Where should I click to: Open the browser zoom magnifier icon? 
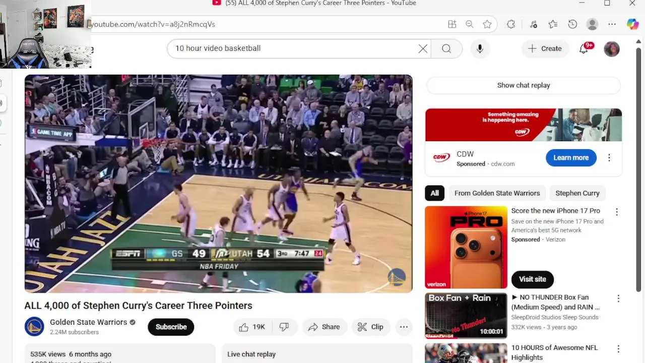469,24
